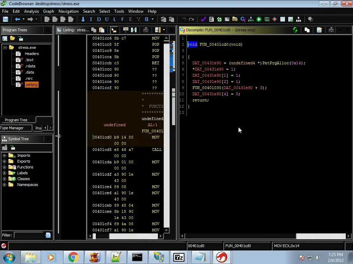Select Headers in the program tree
The image size is (353, 264).
[x=31, y=54]
